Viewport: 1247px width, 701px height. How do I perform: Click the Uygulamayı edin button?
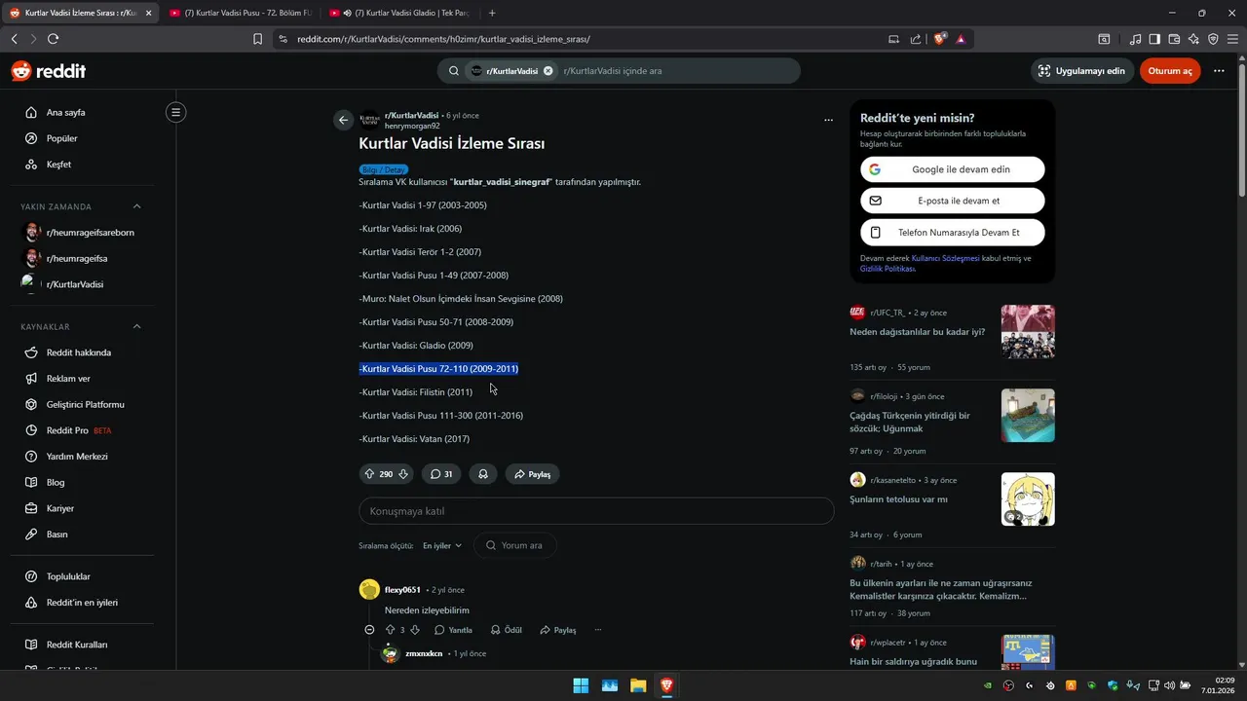pos(1081,71)
